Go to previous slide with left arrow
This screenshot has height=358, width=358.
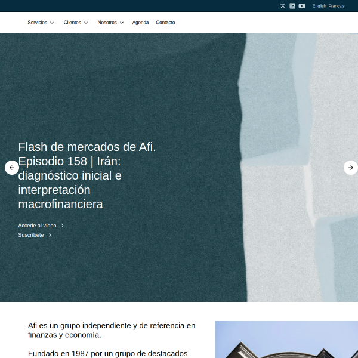(x=12, y=168)
